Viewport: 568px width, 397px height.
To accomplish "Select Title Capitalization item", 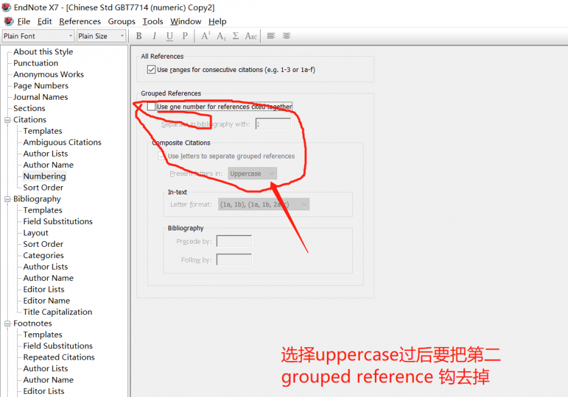I will click(57, 312).
